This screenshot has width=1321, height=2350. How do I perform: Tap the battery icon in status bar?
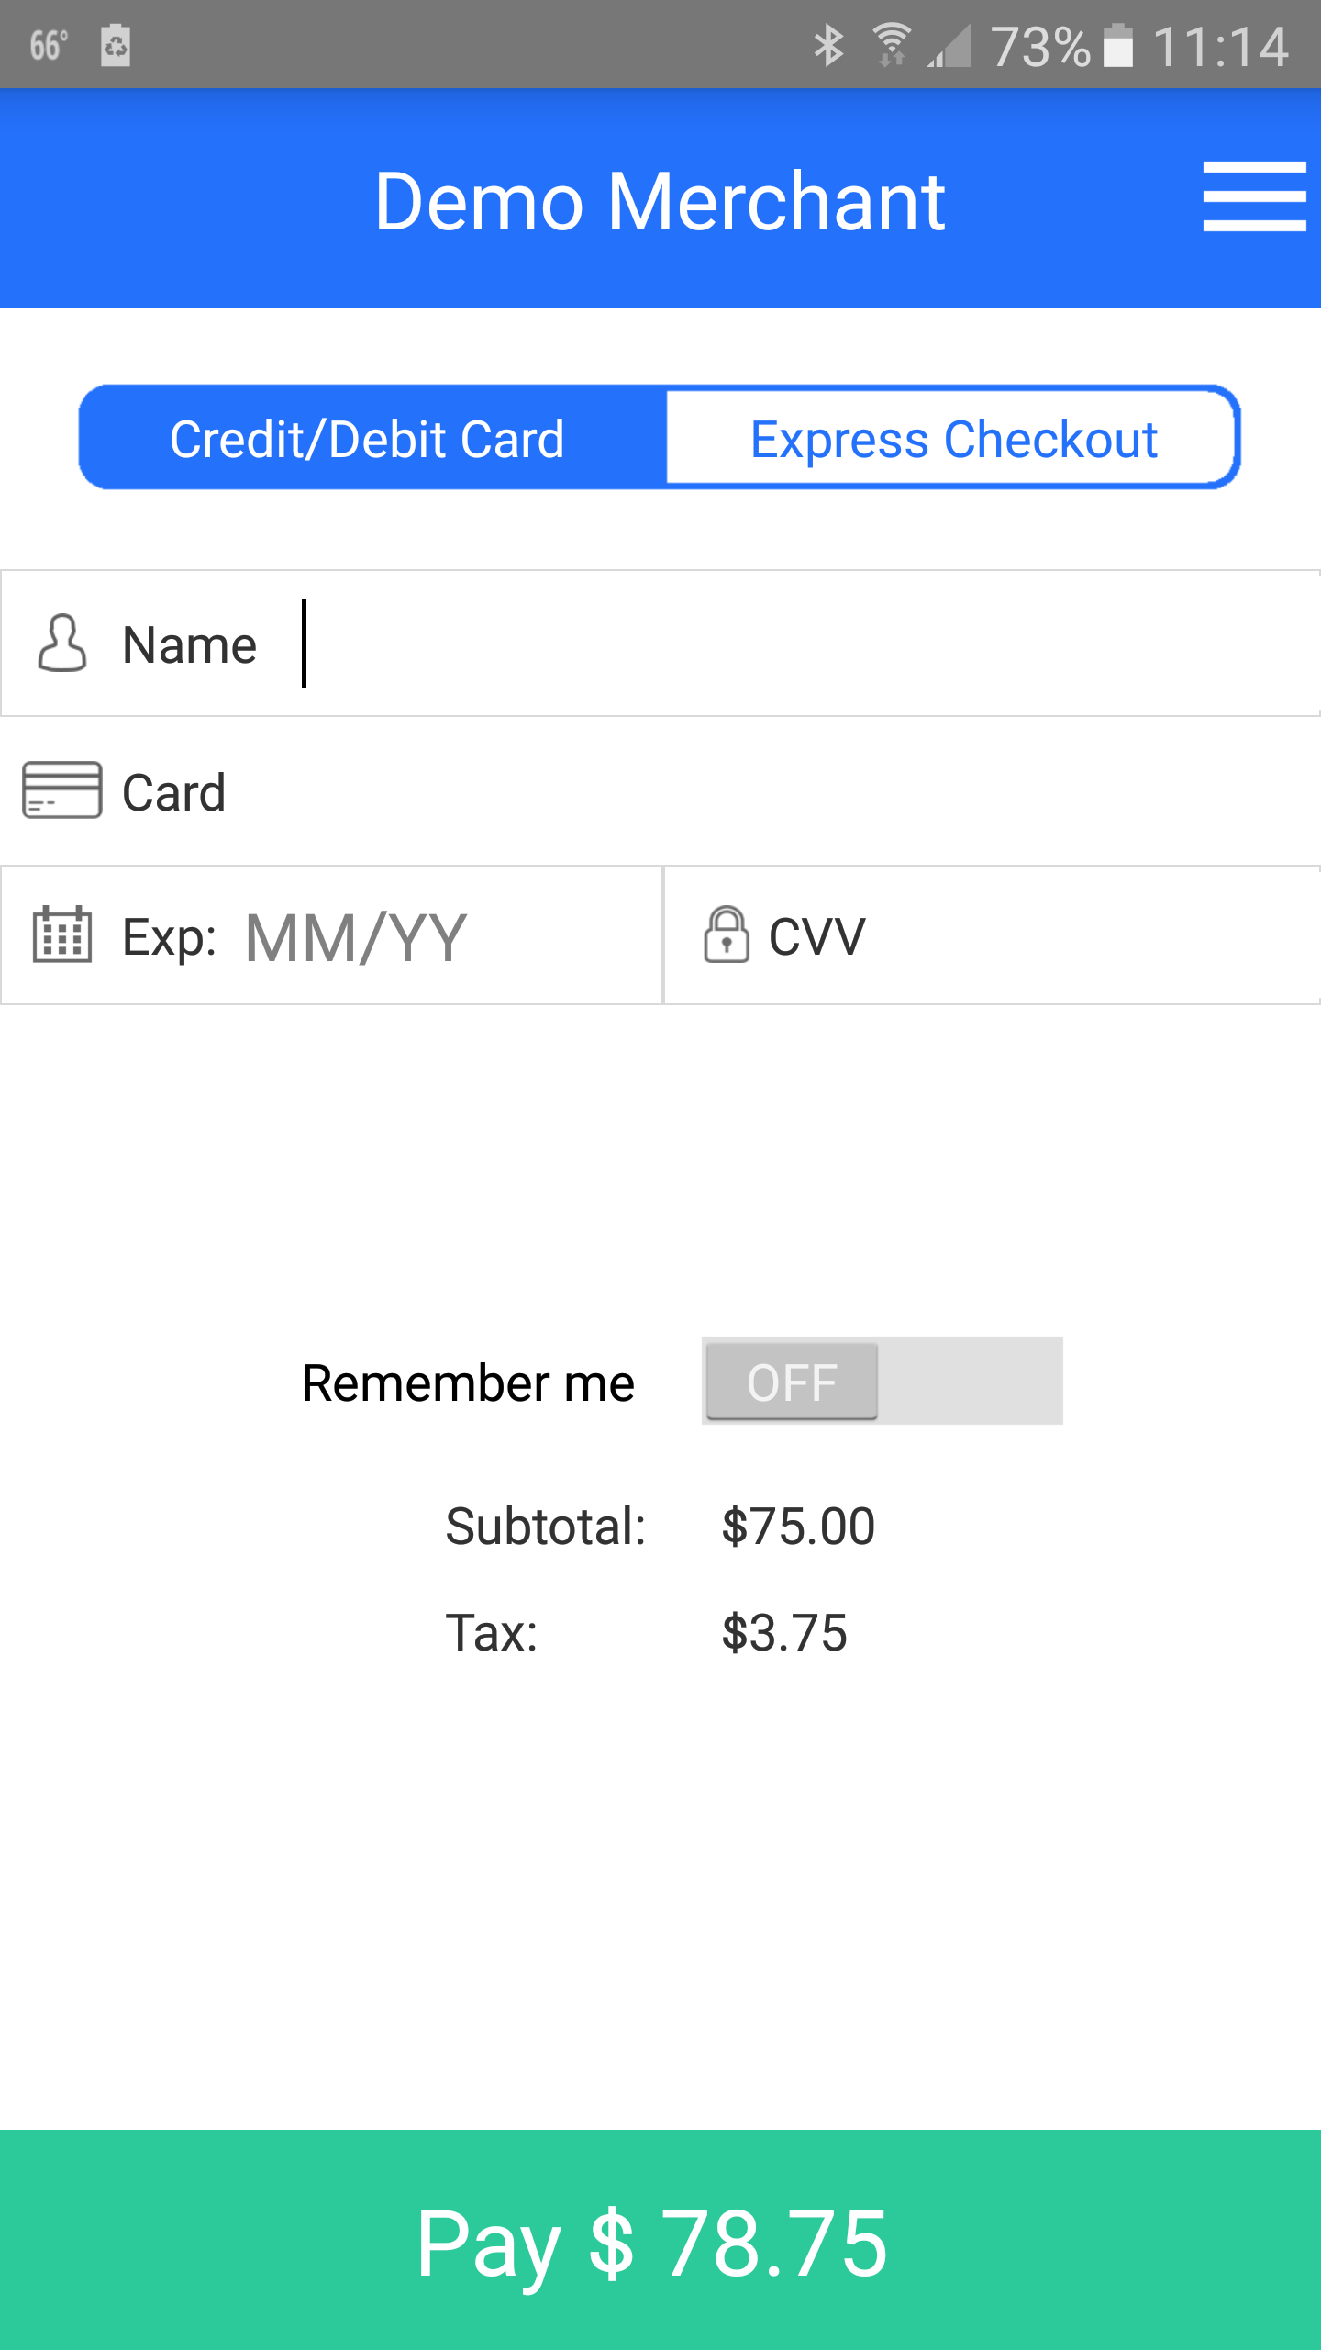1117,46
